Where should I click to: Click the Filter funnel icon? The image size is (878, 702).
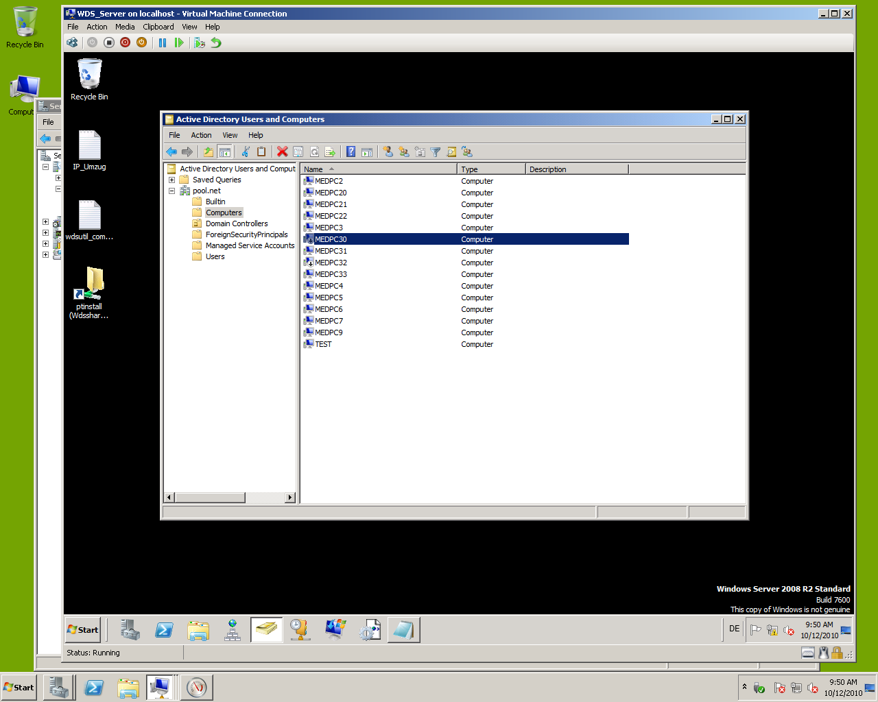pyautogui.click(x=436, y=152)
